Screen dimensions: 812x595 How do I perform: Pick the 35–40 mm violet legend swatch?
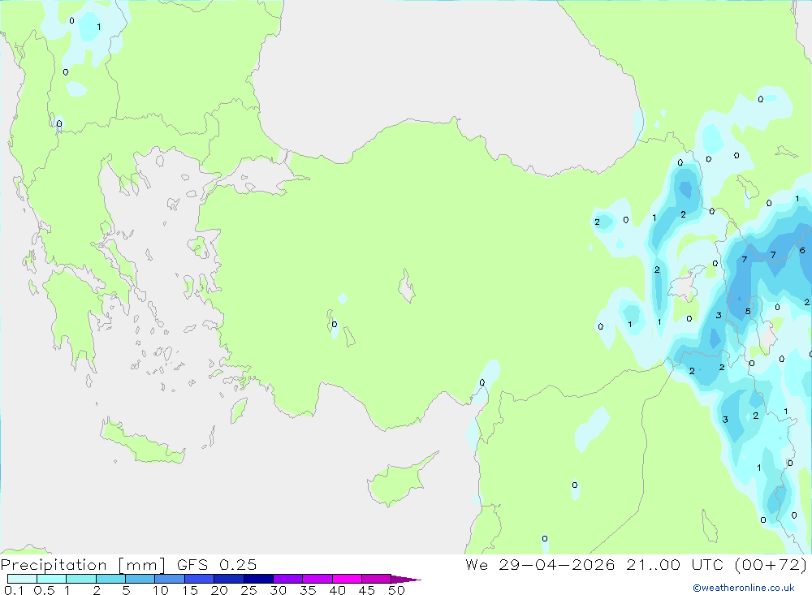(317, 579)
